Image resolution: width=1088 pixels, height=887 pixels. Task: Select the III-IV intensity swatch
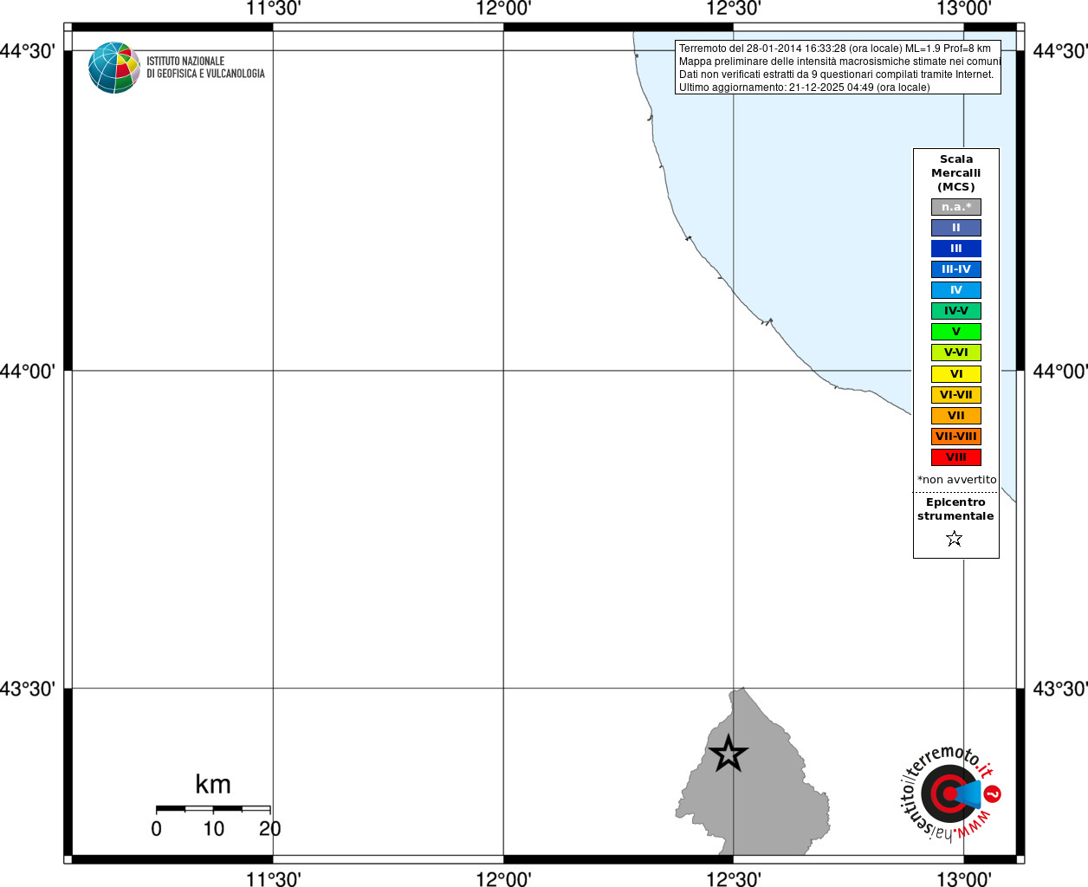(x=956, y=269)
